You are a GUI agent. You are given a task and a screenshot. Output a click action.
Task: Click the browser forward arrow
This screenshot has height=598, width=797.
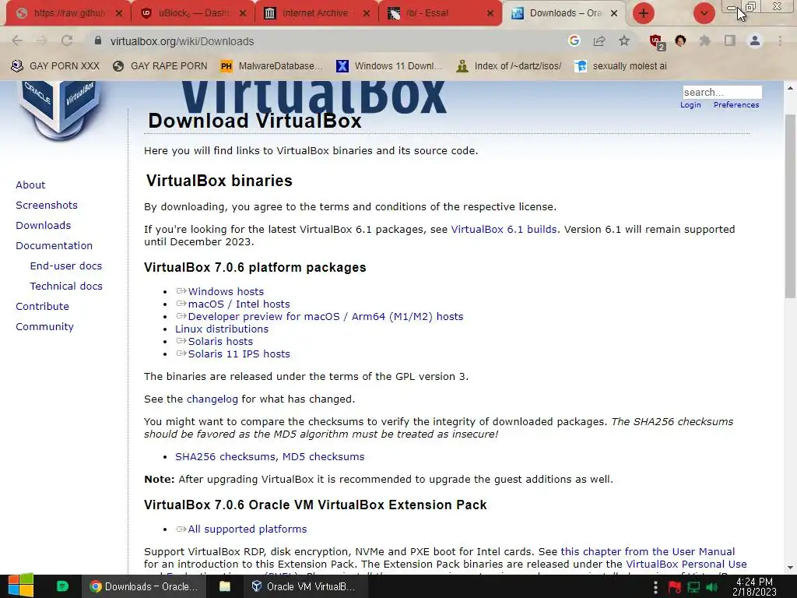(42, 41)
